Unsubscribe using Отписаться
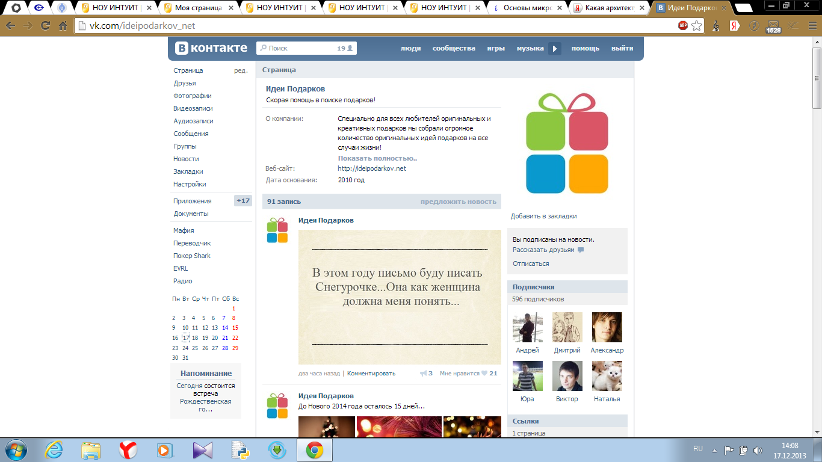Screen dimensions: 822x462 [x=531, y=263]
